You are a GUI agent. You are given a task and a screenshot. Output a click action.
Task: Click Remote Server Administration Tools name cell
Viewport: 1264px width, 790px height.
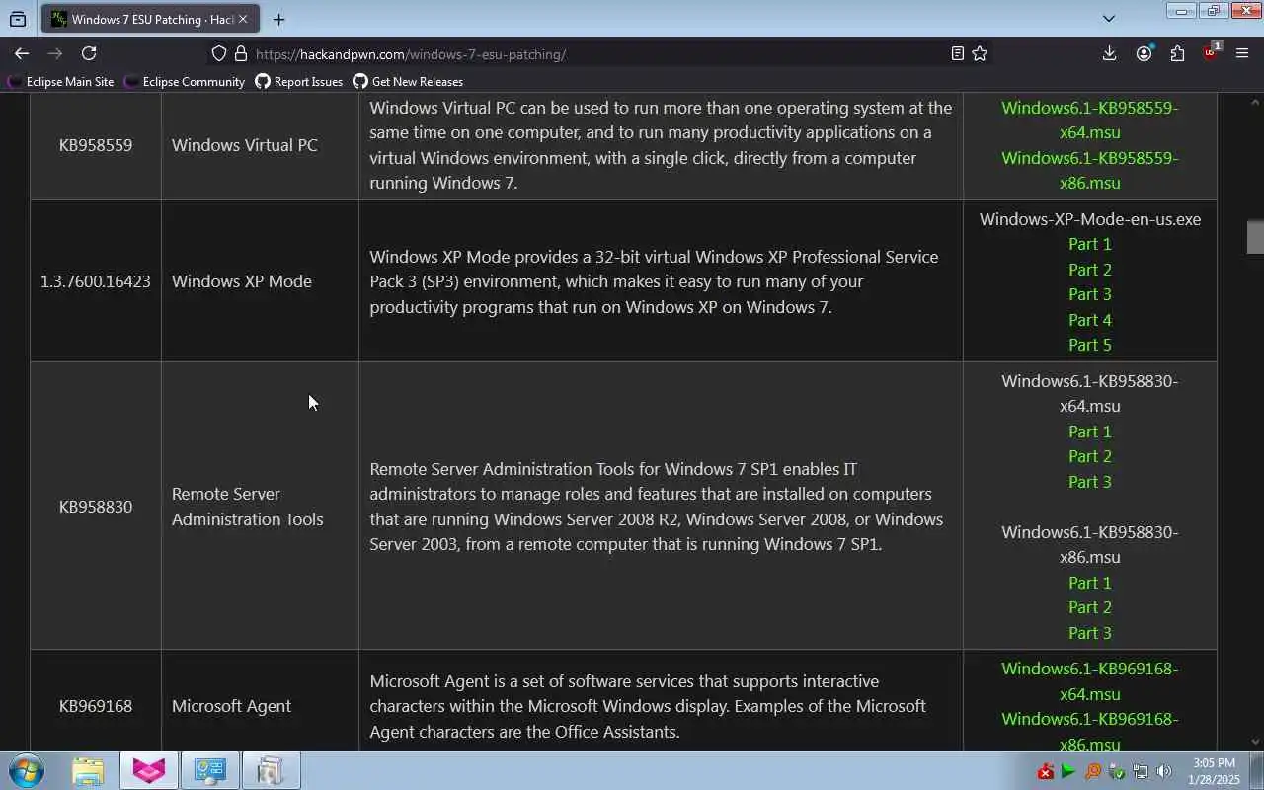coord(260,507)
